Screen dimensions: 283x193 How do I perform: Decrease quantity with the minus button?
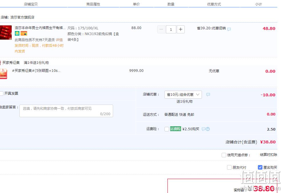pyautogui.click(x=161, y=29)
